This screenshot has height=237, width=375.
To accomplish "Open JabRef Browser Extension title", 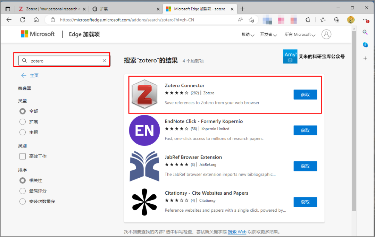I will tap(193, 157).
